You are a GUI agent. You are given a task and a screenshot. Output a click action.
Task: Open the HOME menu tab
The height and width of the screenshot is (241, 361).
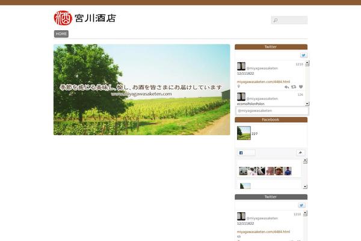pyautogui.click(x=61, y=34)
